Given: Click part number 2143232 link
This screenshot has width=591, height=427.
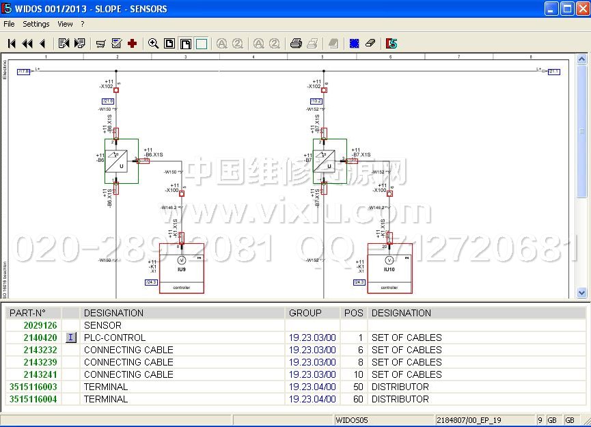Looking at the screenshot, I should point(40,350).
